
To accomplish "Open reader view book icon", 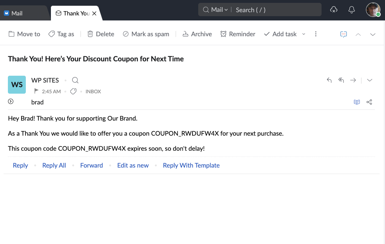I will [357, 102].
